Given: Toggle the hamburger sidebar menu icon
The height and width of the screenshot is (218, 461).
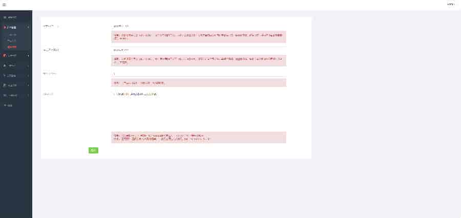Looking at the screenshot, I should (4, 5).
